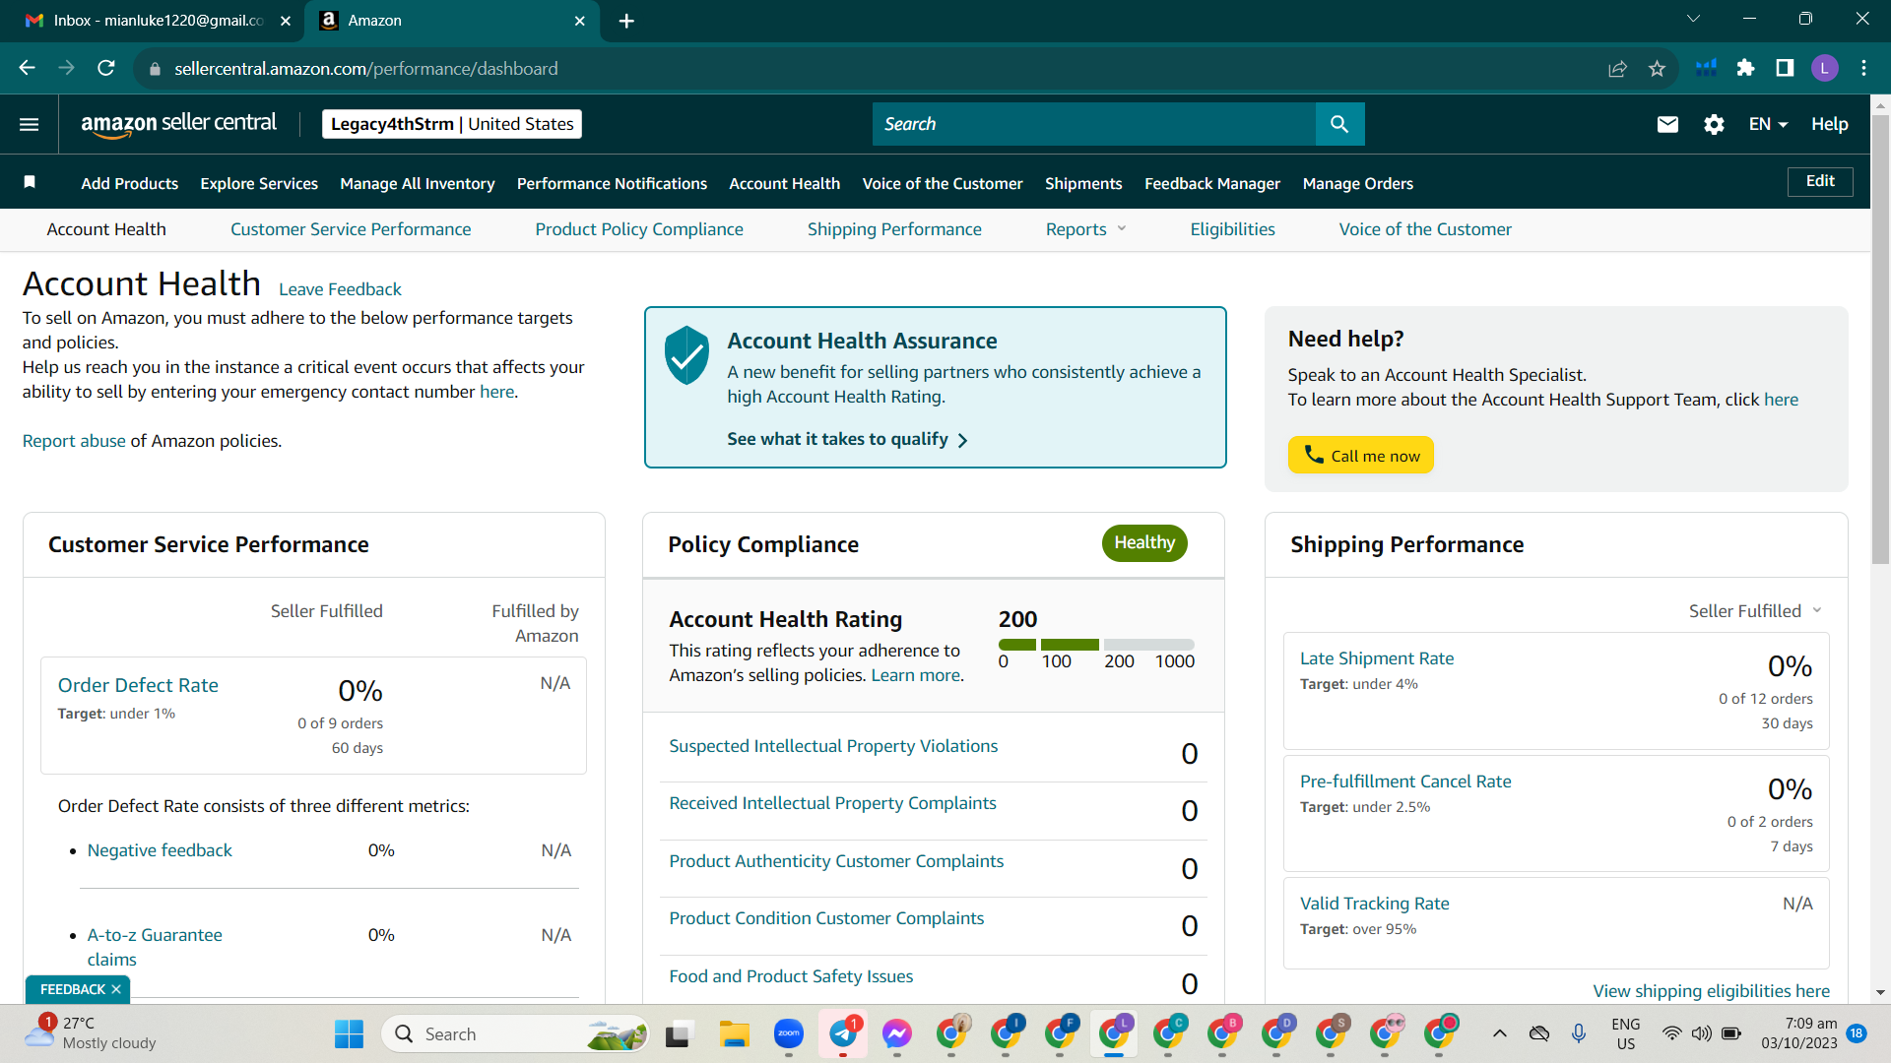1891x1063 pixels.
Task: Reload the page with refresh icon
Action: 106,68
